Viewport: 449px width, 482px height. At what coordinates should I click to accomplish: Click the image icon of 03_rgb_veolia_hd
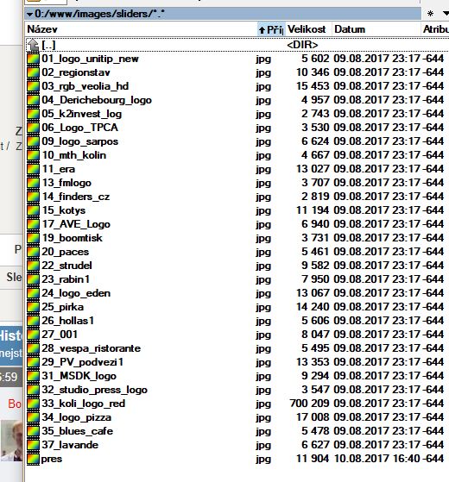pyautogui.click(x=33, y=86)
